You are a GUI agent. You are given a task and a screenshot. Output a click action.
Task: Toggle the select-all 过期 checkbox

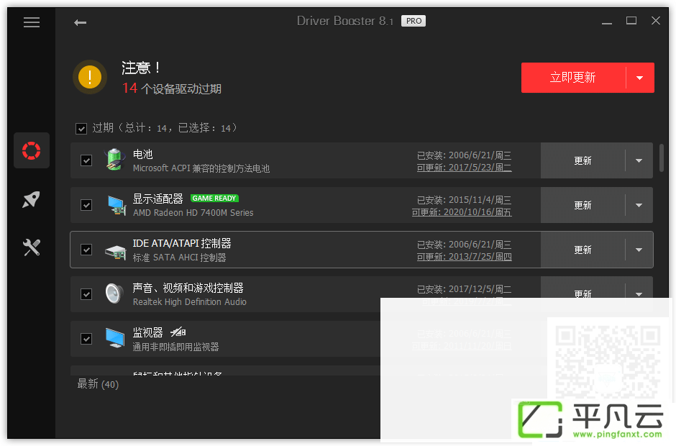click(81, 129)
